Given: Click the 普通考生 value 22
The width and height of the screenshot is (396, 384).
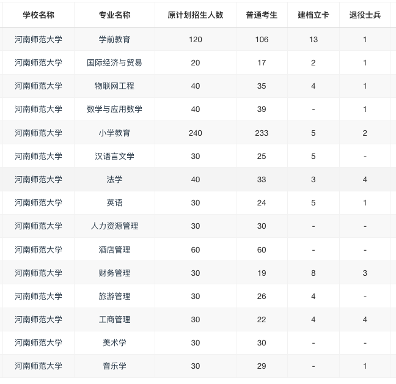Looking at the screenshot, I should [262, 319].
